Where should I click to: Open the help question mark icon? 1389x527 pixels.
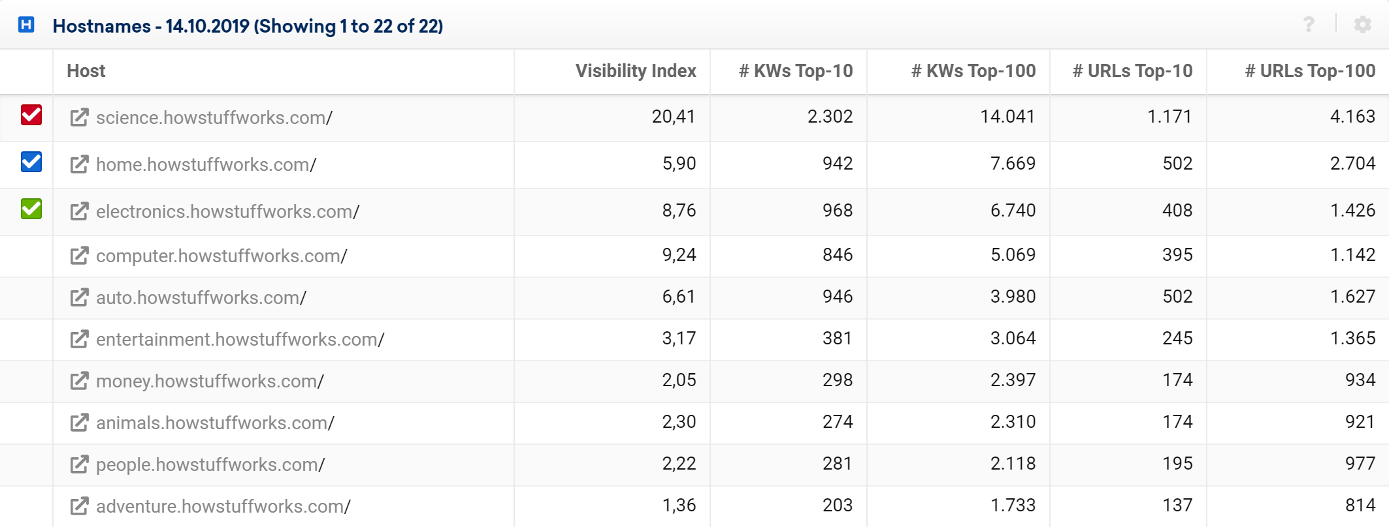click(x=1309, y=25)
